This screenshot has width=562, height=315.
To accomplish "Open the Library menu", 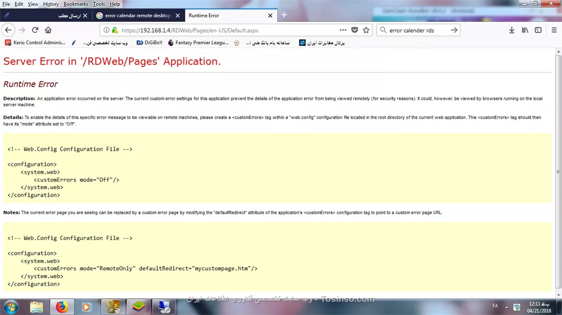I will coord(525,30).
